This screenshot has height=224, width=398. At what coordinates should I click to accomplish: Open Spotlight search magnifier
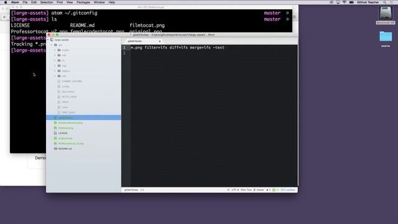pyautogui.click(x=385, y=2)
